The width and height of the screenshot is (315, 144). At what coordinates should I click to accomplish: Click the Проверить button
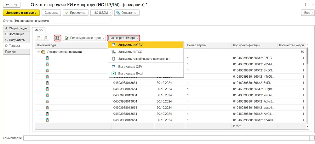tap(76, 13)
